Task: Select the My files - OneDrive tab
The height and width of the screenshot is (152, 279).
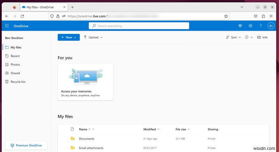Action: click(44, 7)
